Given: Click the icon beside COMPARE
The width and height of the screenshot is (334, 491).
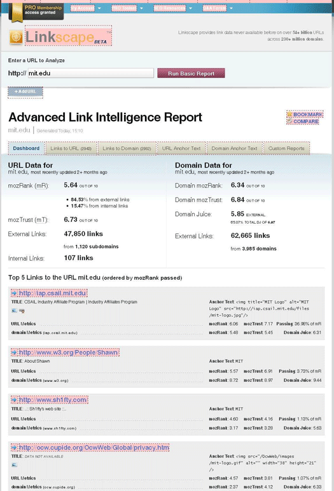Looking at the screenshot, I should coord(289,122).
